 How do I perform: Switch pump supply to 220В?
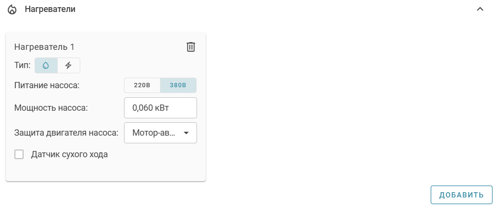(142, 85)
